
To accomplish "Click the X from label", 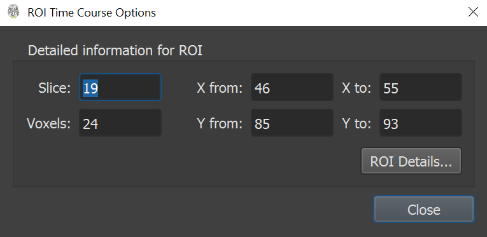I will click(x=220, y=88).
